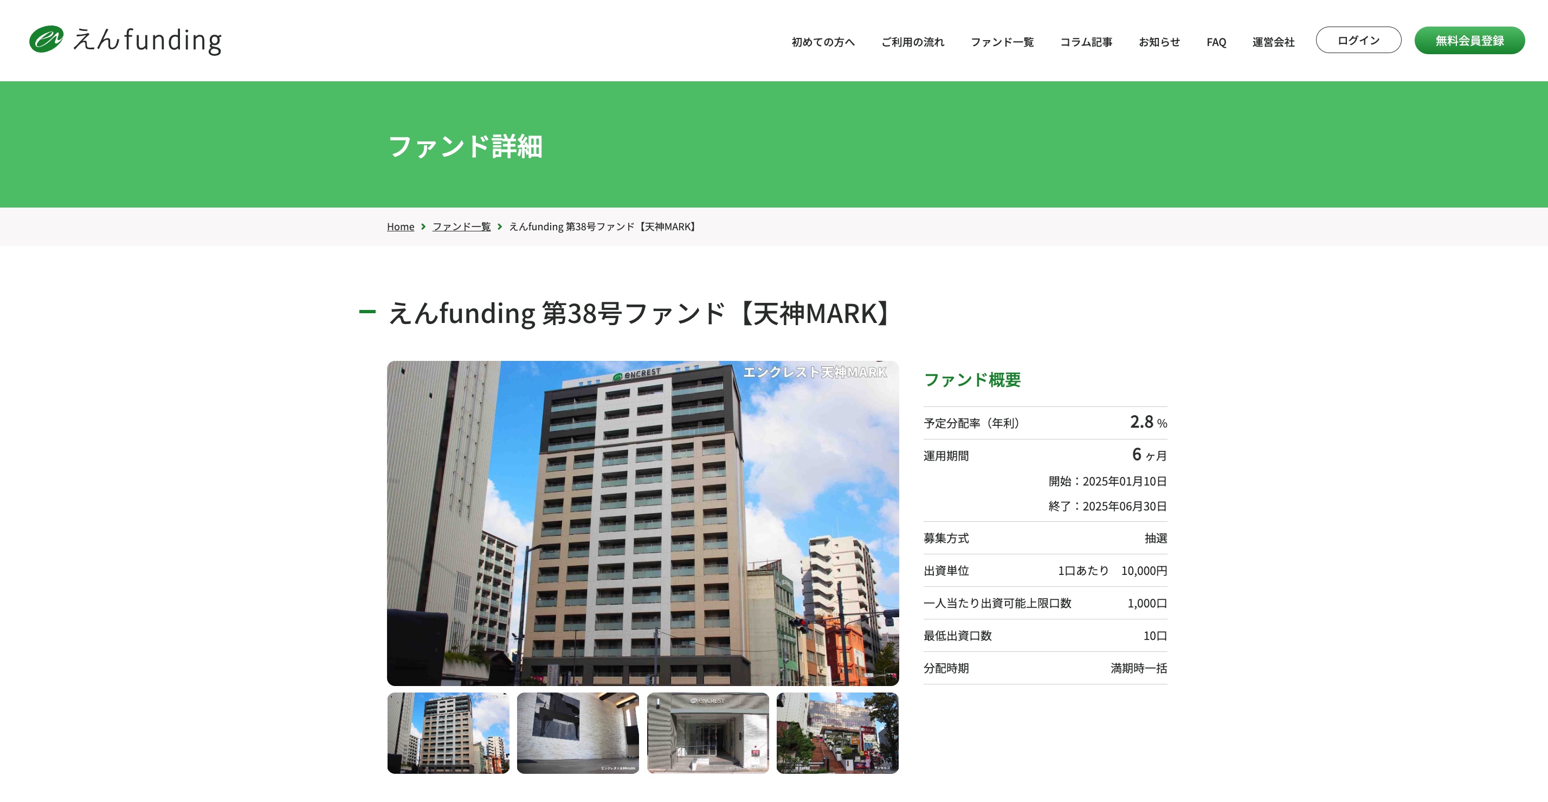Select the building exterior thumbnail

[448, 733]
